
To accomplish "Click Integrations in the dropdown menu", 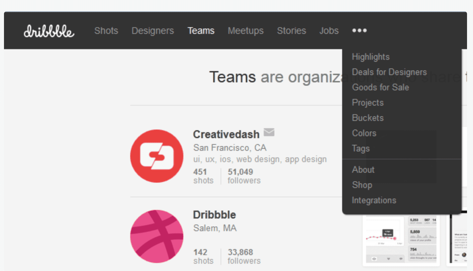I will 374,200.
